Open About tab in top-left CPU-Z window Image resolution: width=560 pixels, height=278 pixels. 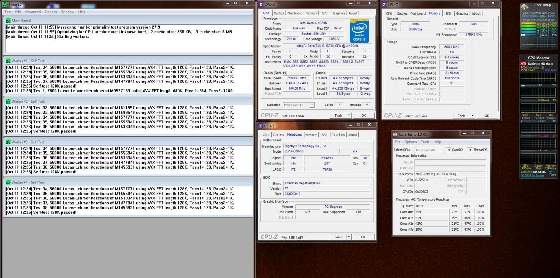pos(353,13)
